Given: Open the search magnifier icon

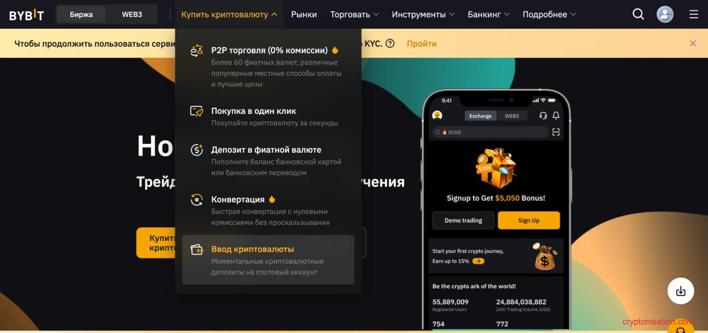Looking at the screenshot, I should (x=638, y=14).
